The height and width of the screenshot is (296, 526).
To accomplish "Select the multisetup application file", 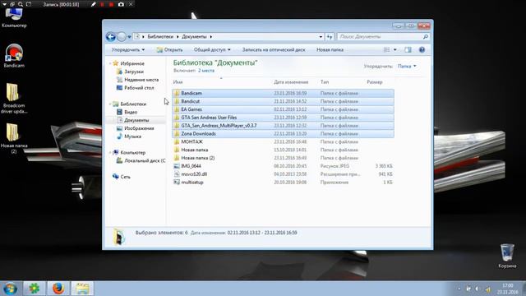I will click(x=283, y=183).
